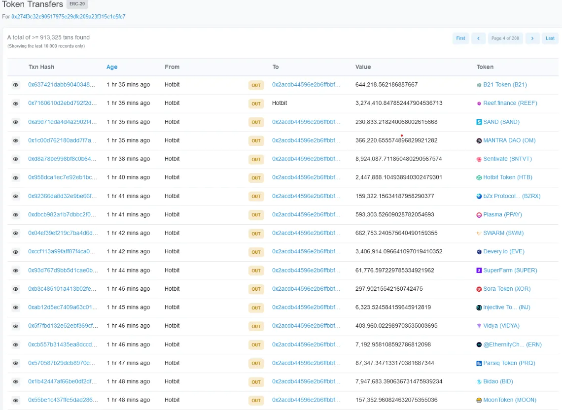This screenshot has width=562, height=410.
Task: Preview transaction 0x92366da8d32e9be66f via eye icon
Action: click(x=16, y=197)
